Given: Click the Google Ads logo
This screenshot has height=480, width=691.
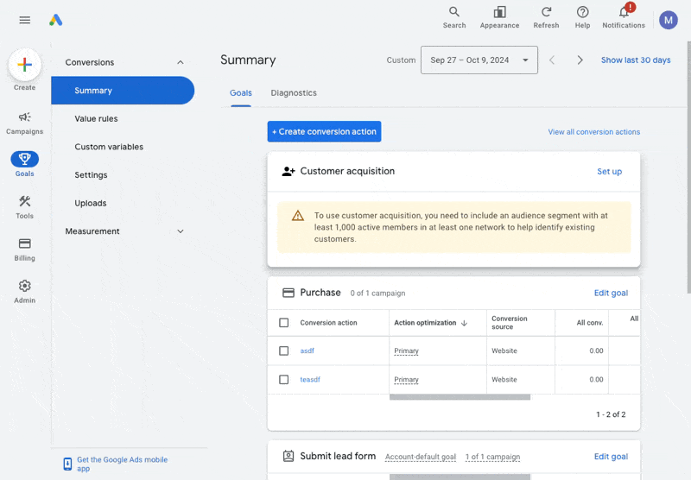Looking at the screenshot, I should 55,20.
